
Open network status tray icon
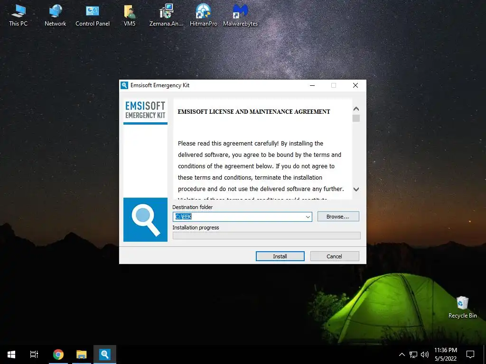[413, 355]
